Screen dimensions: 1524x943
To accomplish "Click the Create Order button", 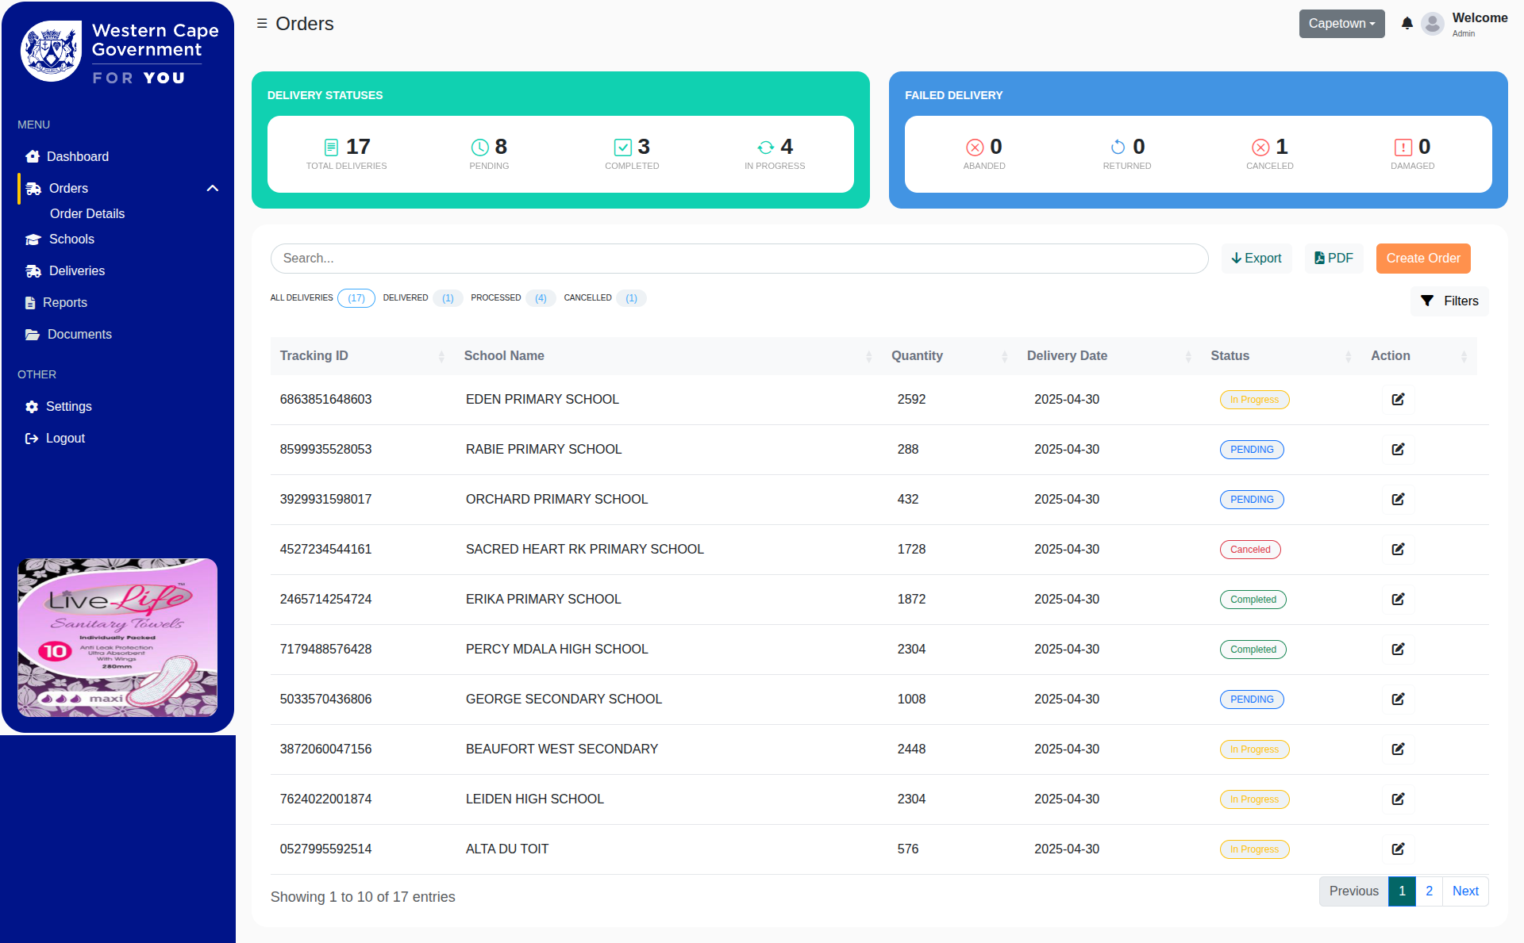I will tap(1422, 258).
